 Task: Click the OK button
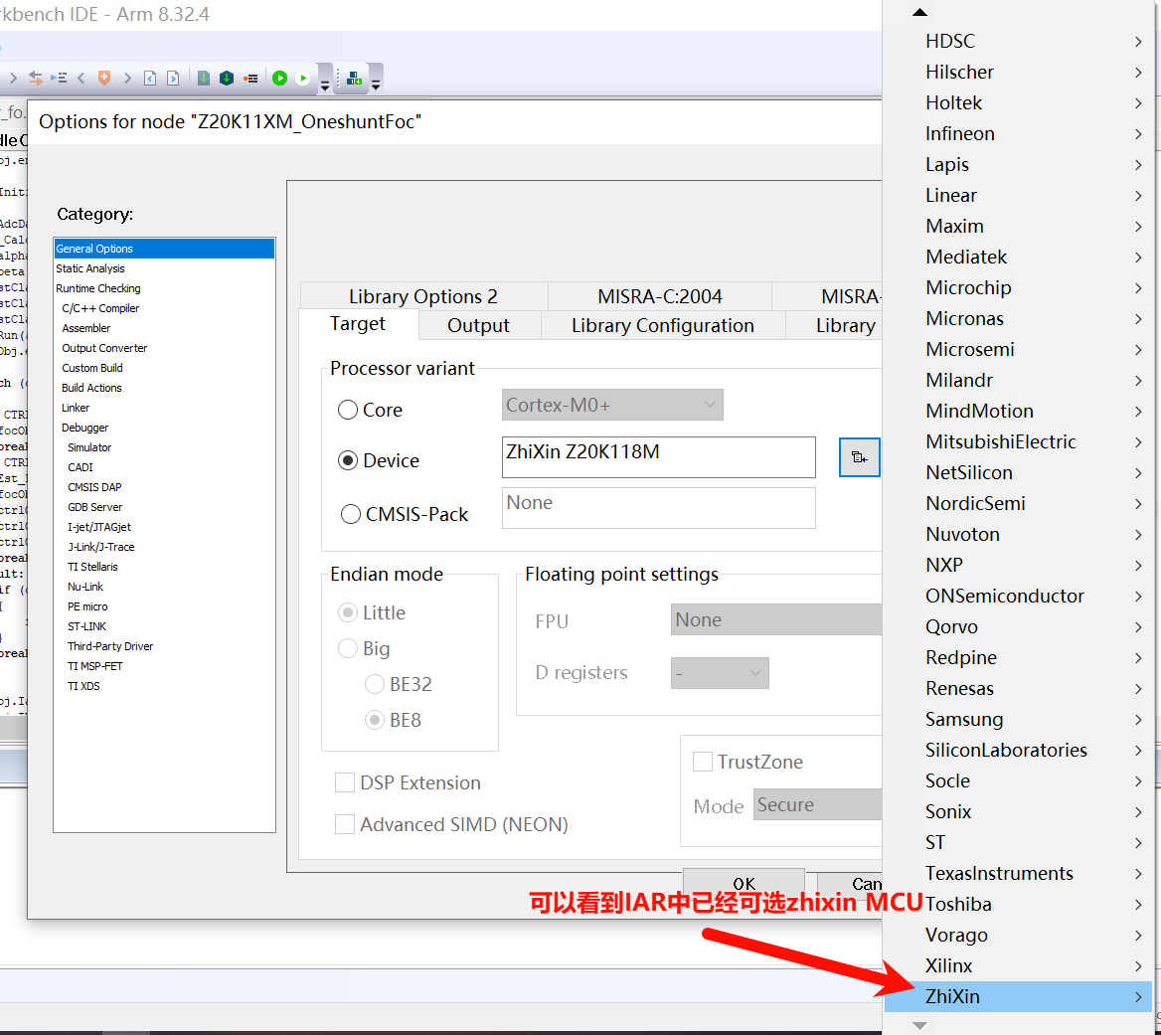click(744, 883)
